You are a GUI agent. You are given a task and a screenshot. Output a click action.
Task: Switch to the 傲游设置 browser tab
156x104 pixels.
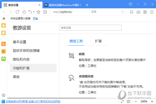coord(22,5)
